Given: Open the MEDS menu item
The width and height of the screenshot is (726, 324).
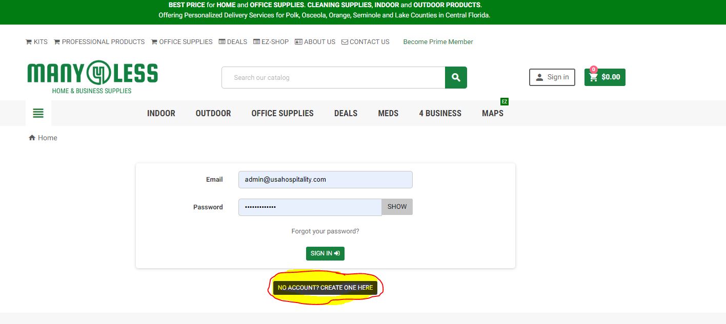Looking at the screenshot, I should [388, 113].
